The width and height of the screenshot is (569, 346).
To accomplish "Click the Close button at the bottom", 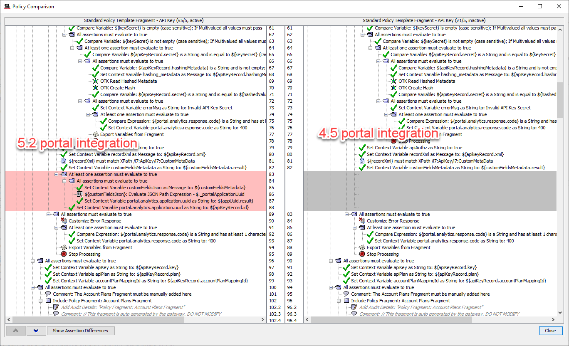I will (x=550, y=331).
